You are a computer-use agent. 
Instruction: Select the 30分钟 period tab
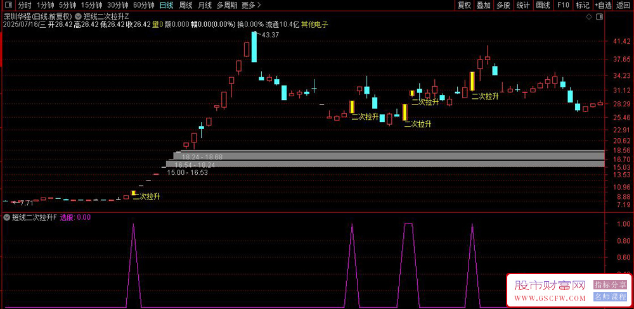tap(118, 5)
